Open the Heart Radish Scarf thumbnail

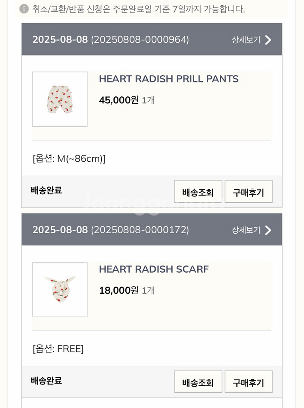pos(60,289)
